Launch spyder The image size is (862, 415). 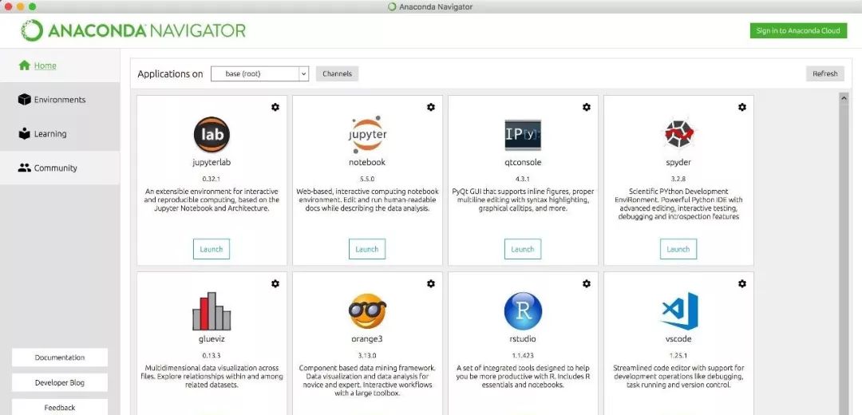(x=678, y=249)
